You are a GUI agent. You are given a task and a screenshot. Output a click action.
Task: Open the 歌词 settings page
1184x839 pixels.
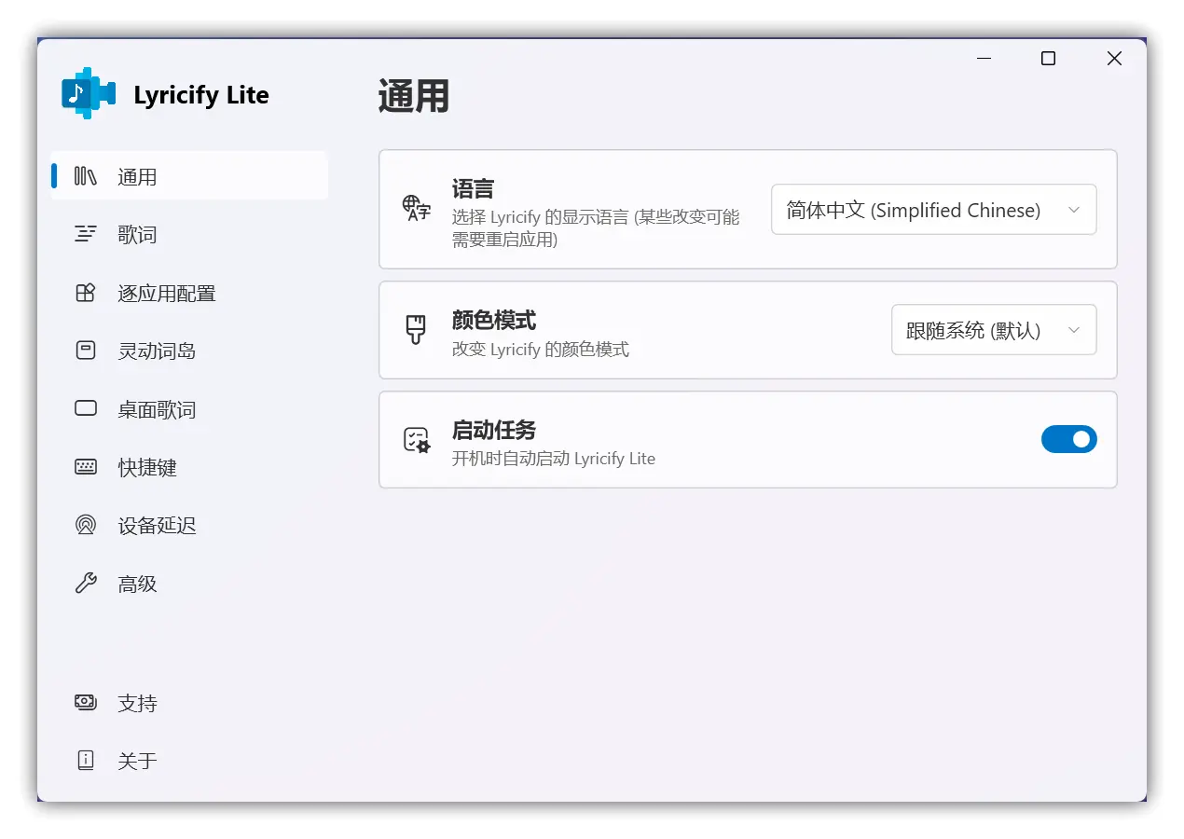(189, 234)
